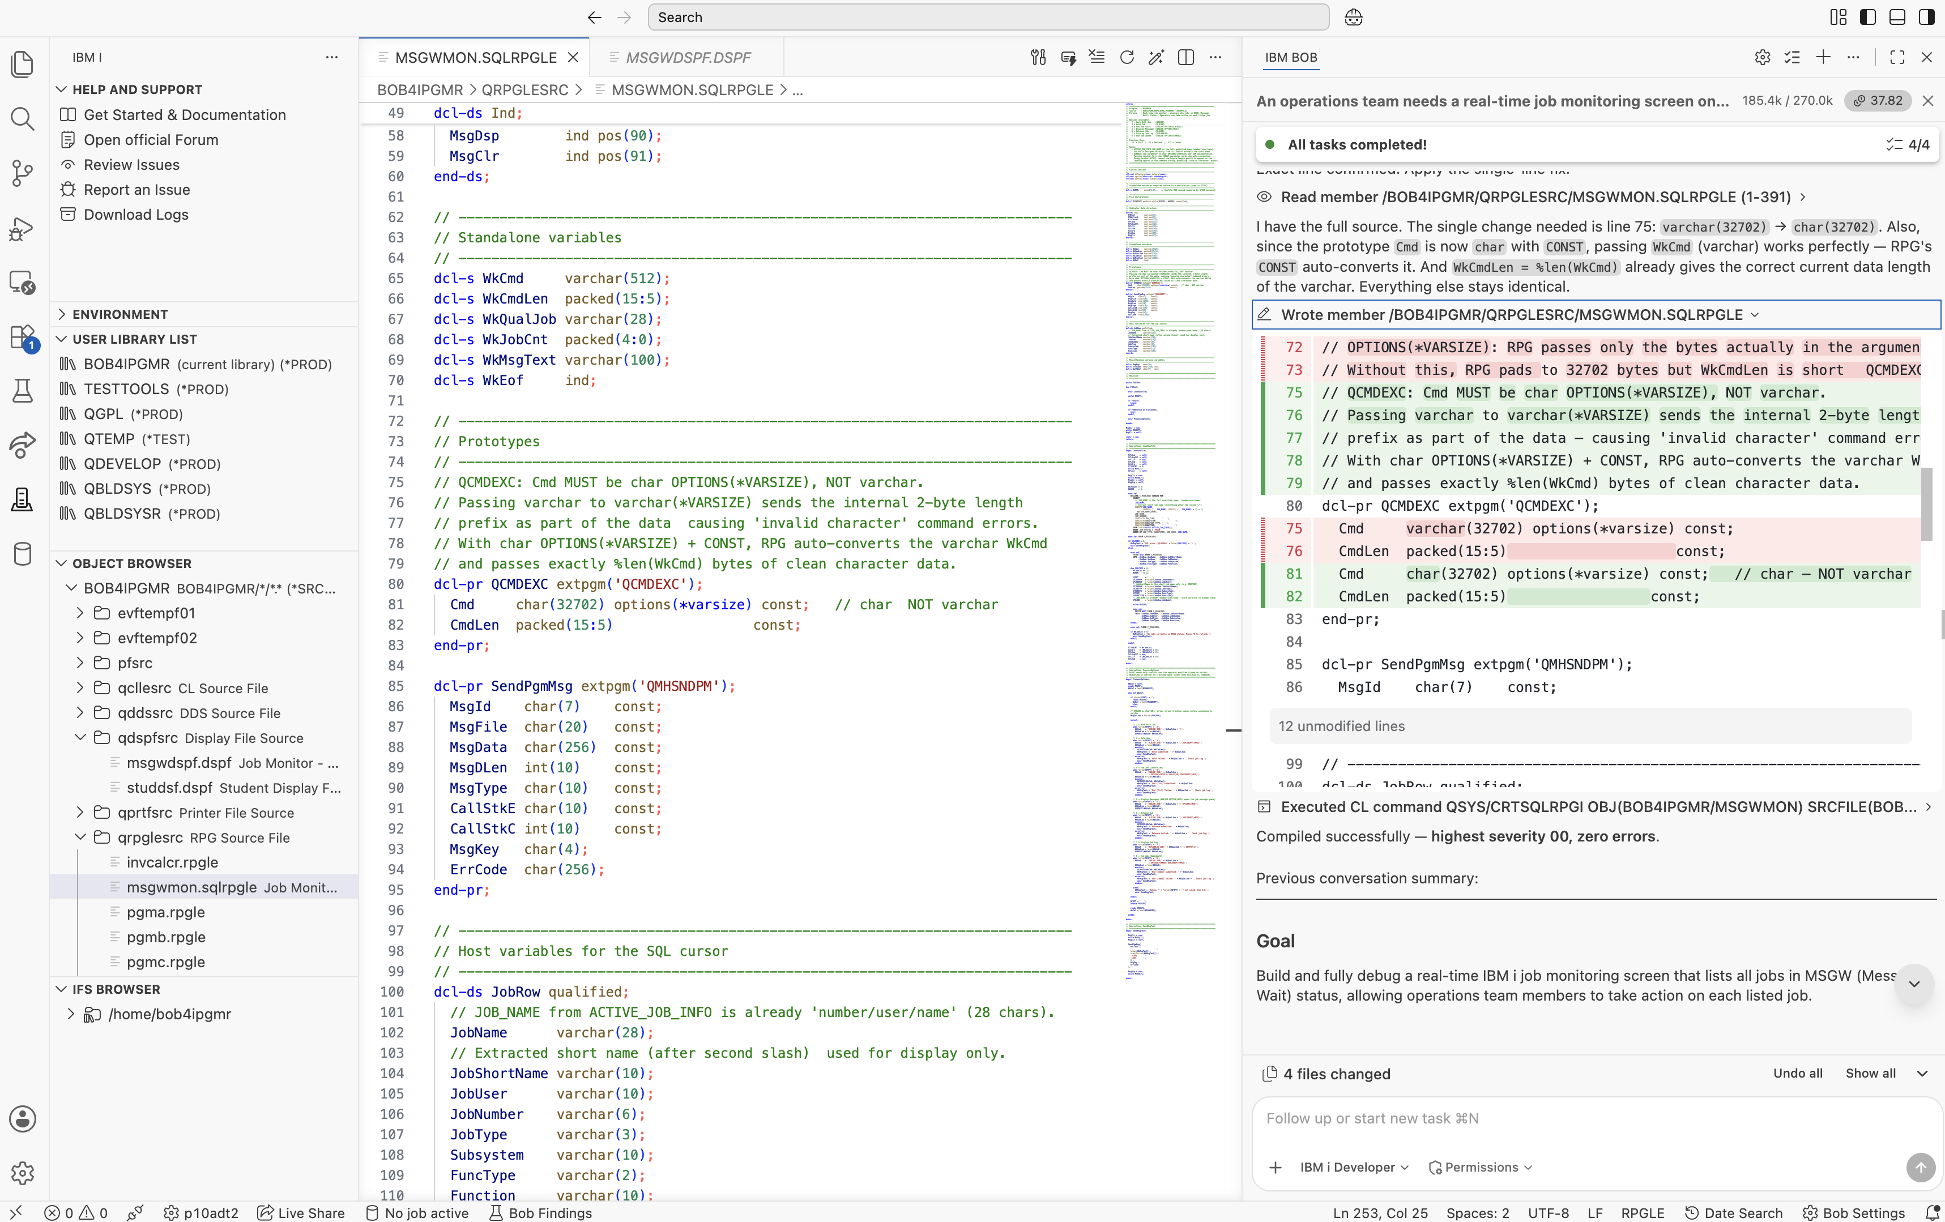1945x1222 pixels.
Task: Open notifications bell in status bar
Action: 1932,1212
